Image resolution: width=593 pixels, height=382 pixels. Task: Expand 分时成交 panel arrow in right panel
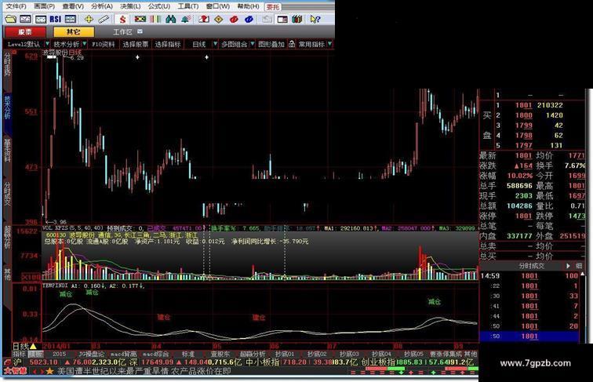point(568,266)
